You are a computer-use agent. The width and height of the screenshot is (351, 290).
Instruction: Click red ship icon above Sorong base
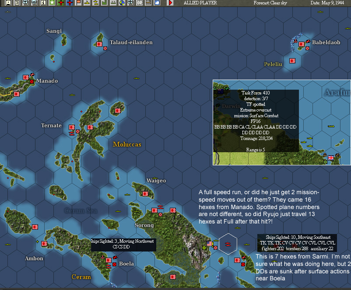161,207
